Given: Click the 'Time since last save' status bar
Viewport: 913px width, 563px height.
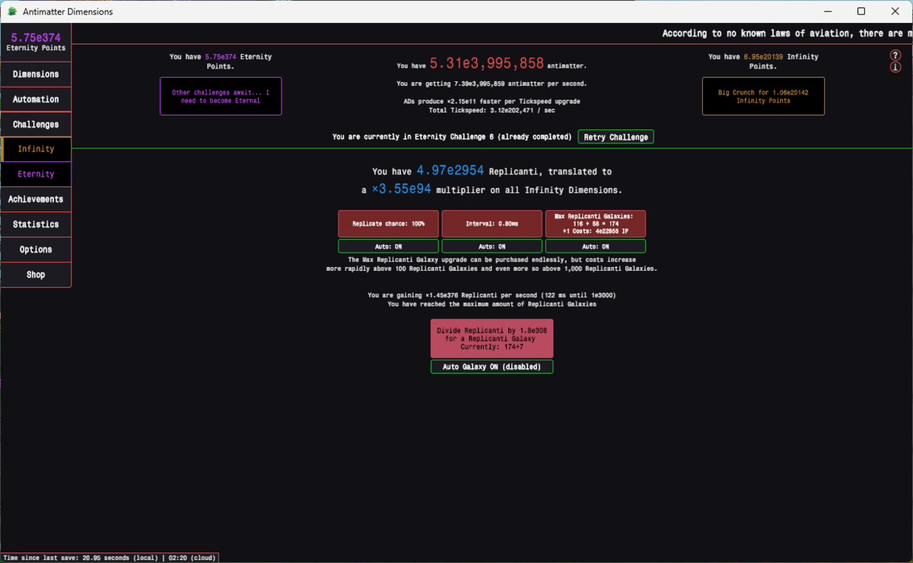Looking at the screenshot, I should click(x=110, y=558).
